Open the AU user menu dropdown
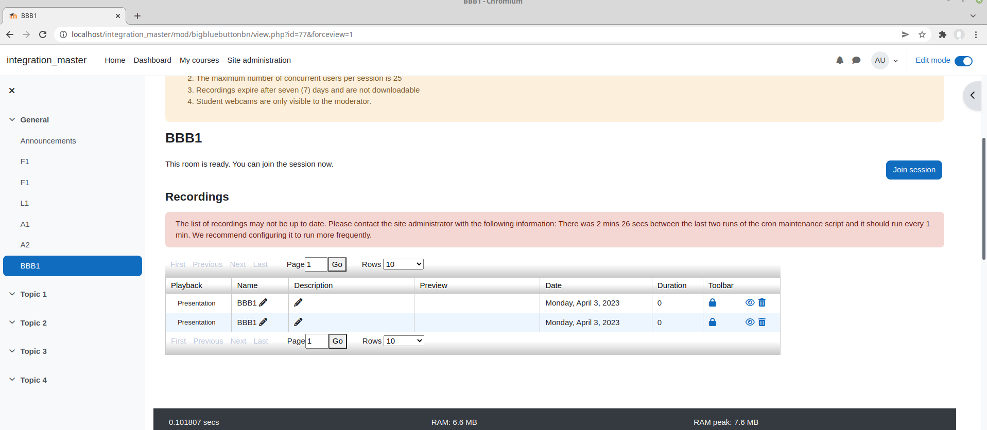987x430 pixels. 885,60
